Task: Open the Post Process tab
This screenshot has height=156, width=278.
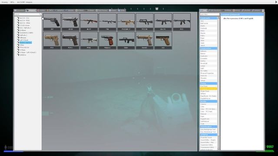Action: tap(102, 10)
